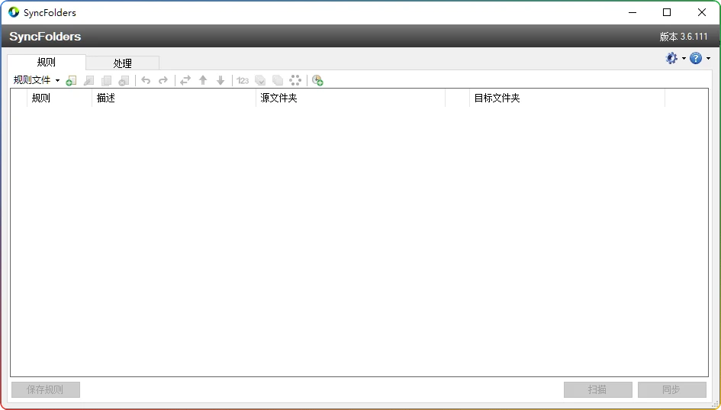Click the deselect all rules icon
This screenshot has width=721, height=410.
[x=278, y=80]
